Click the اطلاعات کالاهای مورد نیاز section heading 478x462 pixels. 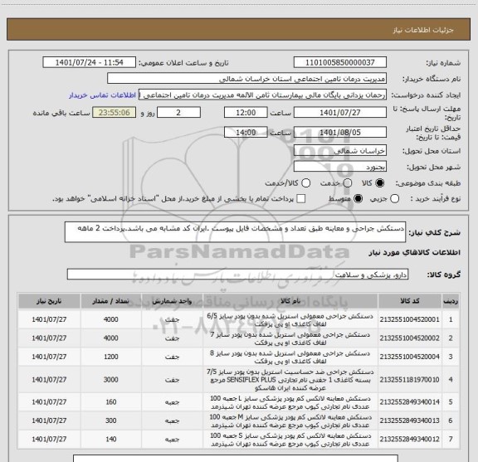(415, 253)
